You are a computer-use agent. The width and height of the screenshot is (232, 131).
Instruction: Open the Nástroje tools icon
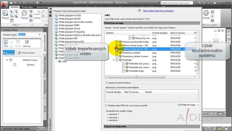(x=27, y=43)
